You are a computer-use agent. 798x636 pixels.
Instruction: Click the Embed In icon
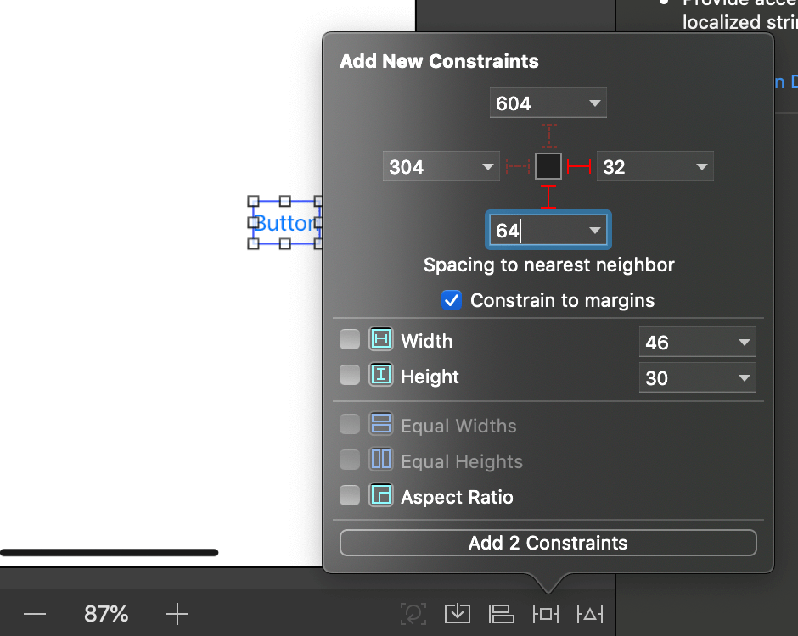[457, 613]
